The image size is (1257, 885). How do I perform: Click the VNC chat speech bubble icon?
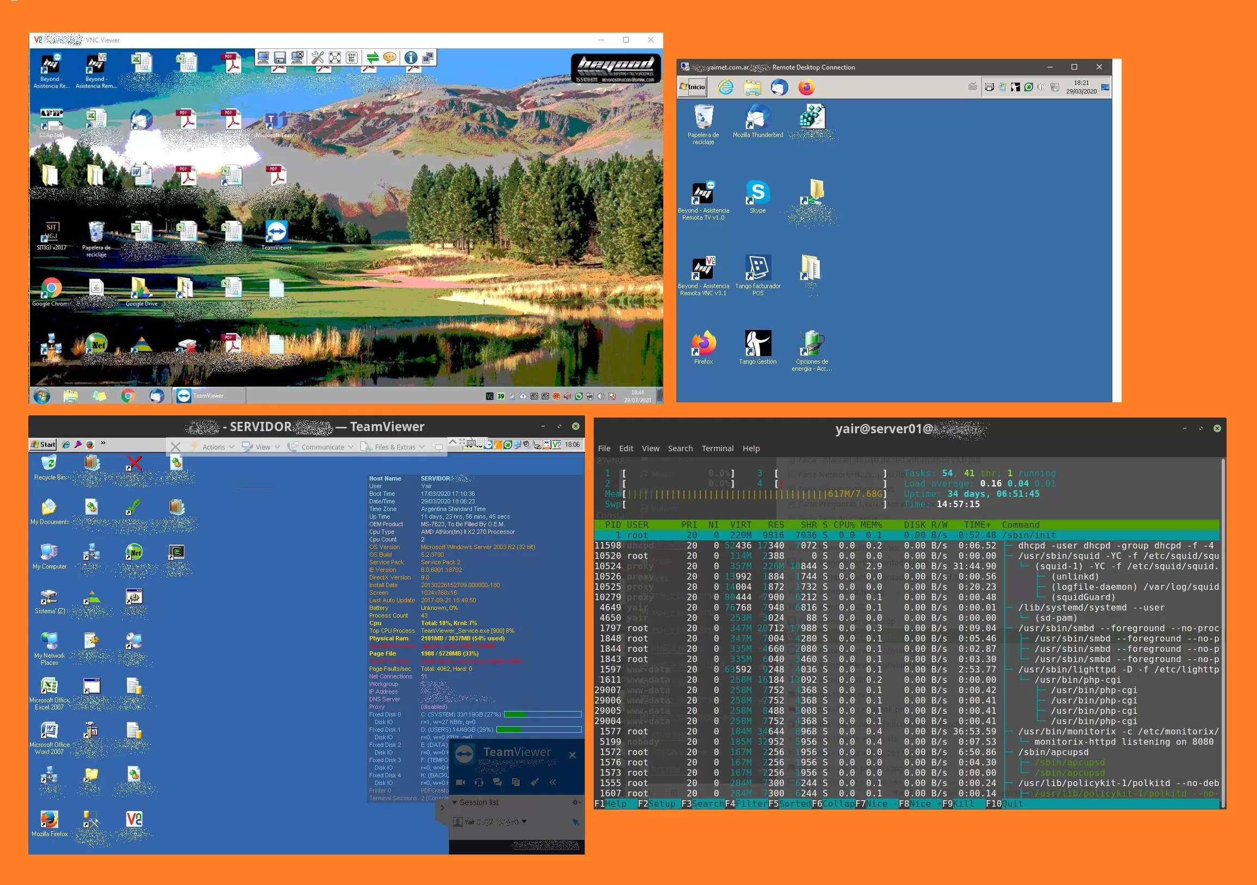390,58
